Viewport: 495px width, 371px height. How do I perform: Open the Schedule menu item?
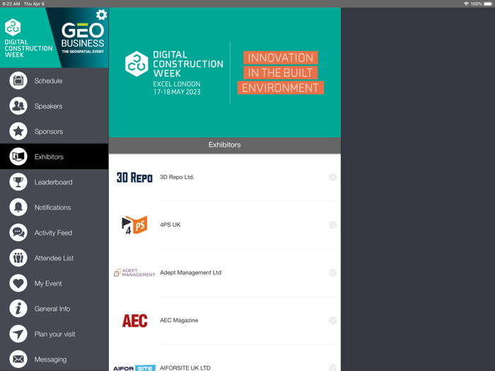tap(54, 81)
